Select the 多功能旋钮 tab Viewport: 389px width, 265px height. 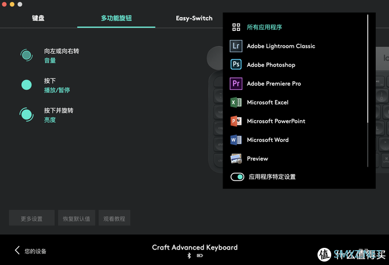[116, 18]
